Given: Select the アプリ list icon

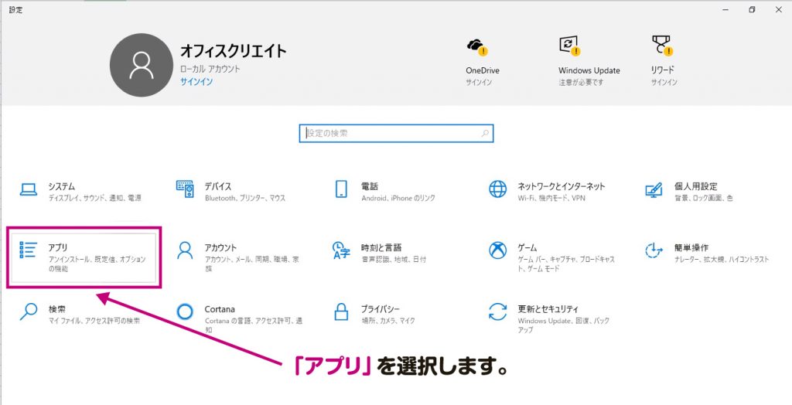Looking at the screenshot, I should coord(29,250).
